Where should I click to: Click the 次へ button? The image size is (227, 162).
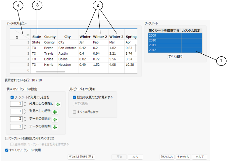[x=135, y=157]
